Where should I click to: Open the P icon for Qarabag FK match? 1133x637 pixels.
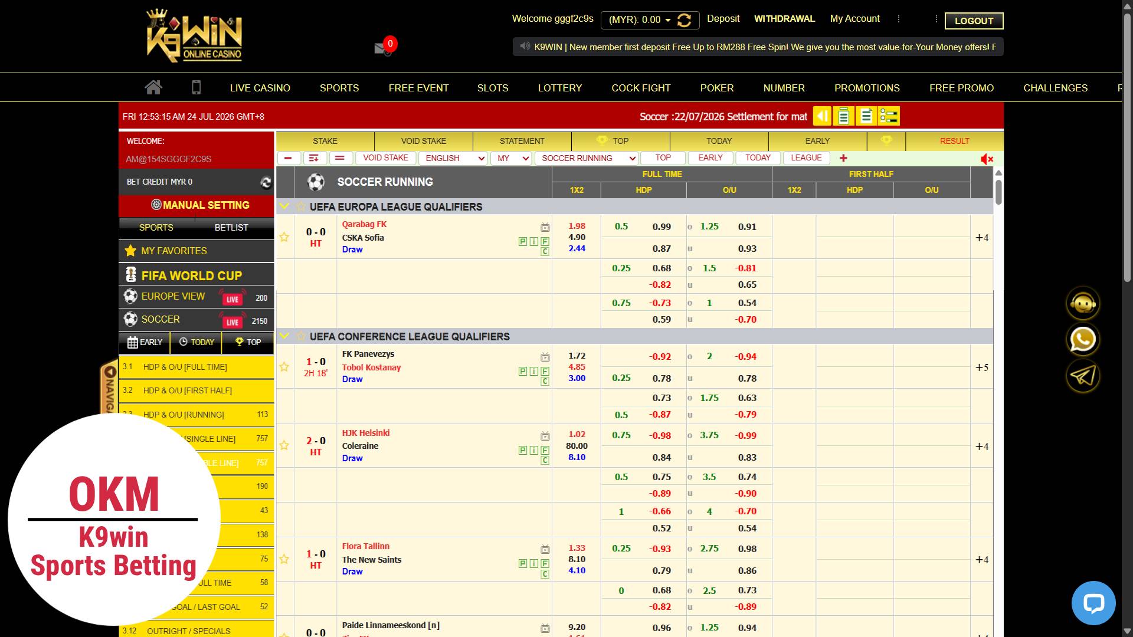522,241
